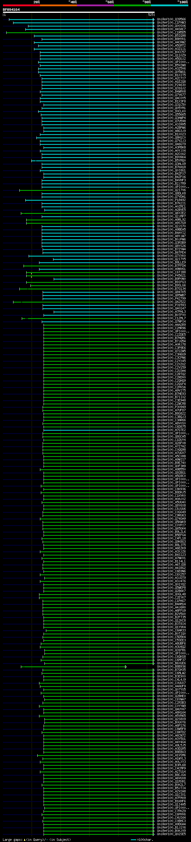Select label UniRef100_Q42522
The height and width of the screenshot is (842, 191).
point(171,302)
